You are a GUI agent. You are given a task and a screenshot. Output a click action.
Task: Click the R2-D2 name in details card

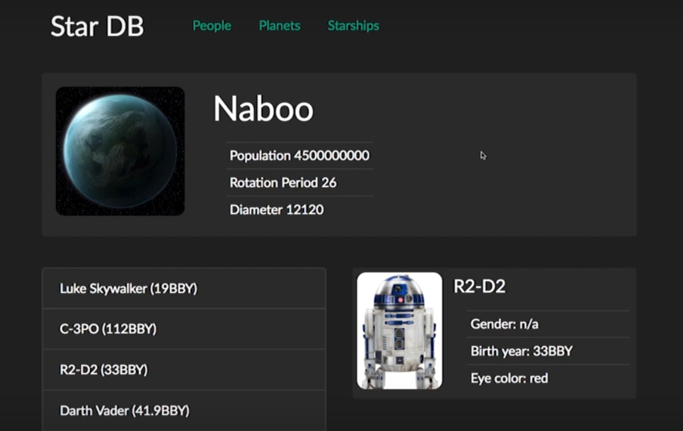479,287
